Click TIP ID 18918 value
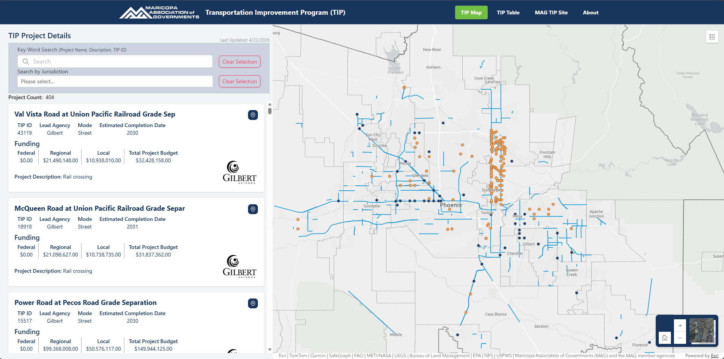The width and height of the screenshot is (724, 359). pos(25,227)
